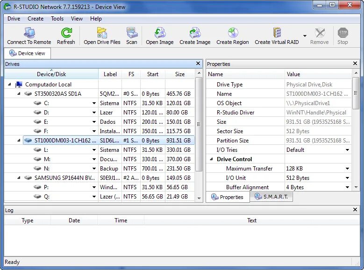364x270 pixels.
Task: Select the Properties tab at panel bottom
Action: coord(228,197)
